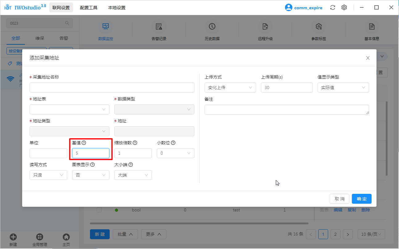Click the 小数位 help icon
This screenshot has width=399, height=249.
173,143
